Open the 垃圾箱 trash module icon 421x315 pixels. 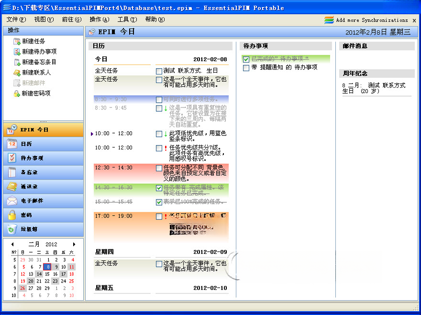pyautogui.click(x=12, y=229)
